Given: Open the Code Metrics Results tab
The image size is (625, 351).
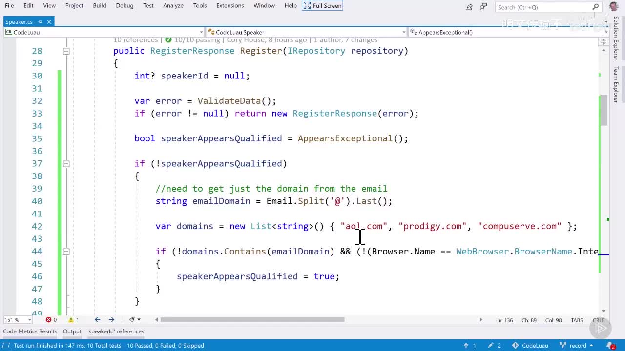Looking at the screenshot, I should point(30,331).
